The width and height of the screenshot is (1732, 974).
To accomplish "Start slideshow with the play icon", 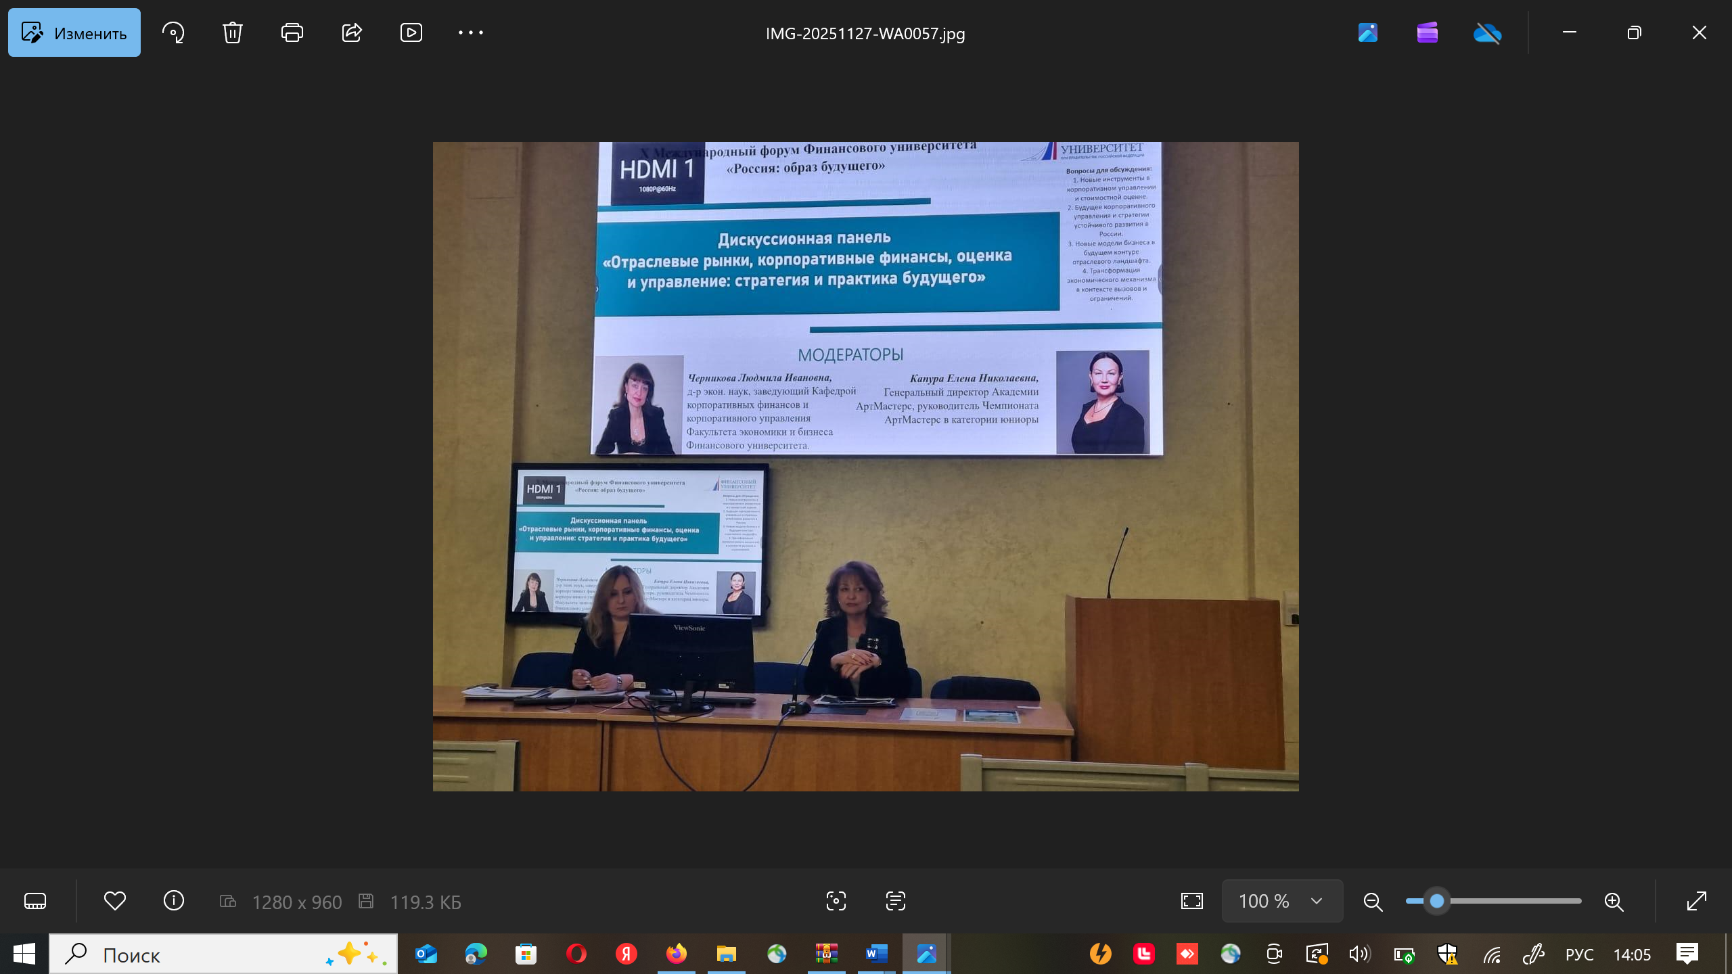I will [x=411, y=32].
